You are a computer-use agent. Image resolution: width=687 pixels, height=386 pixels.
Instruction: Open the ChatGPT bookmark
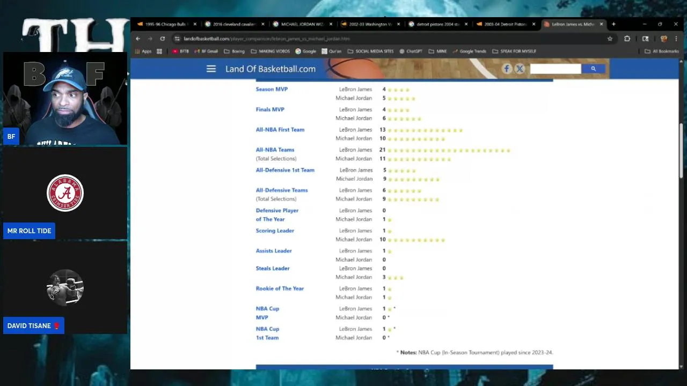click(411, 51)
